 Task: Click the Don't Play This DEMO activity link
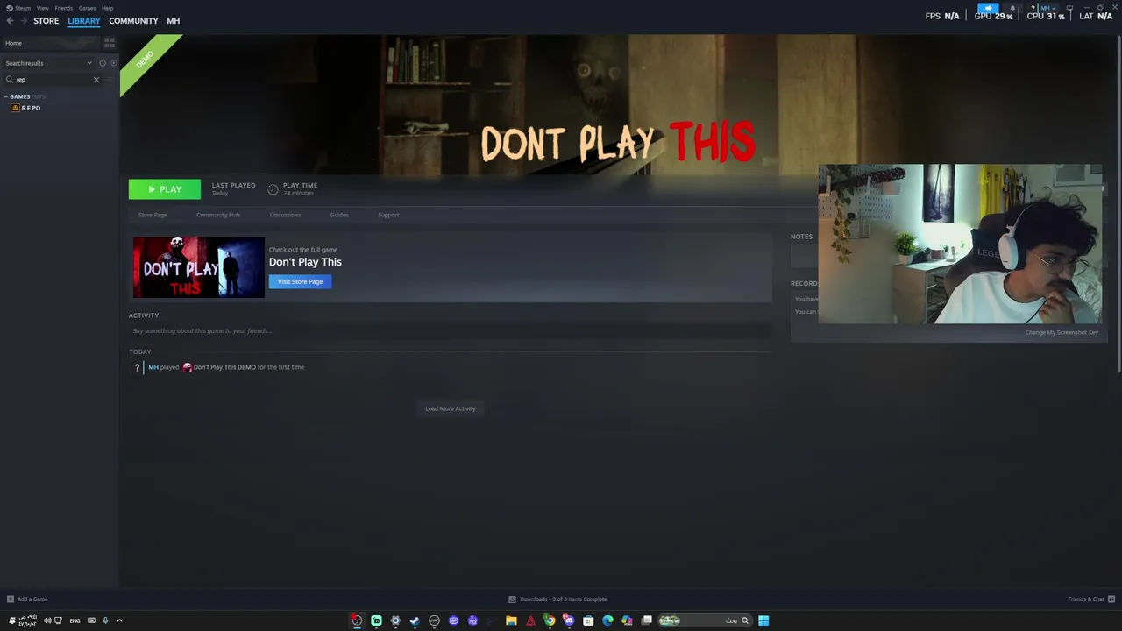point(224,367)
